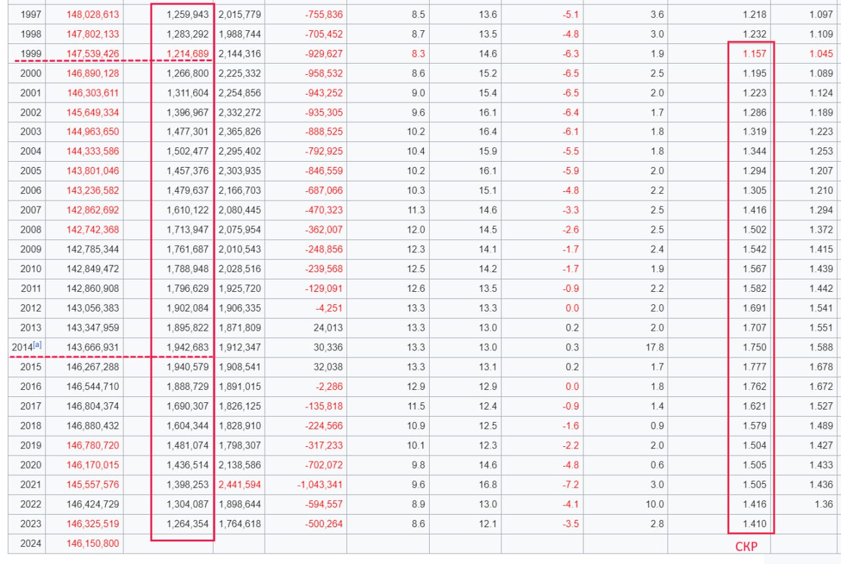
Task: Select the red -7.2 rate value
Action: tap(572, 484)
